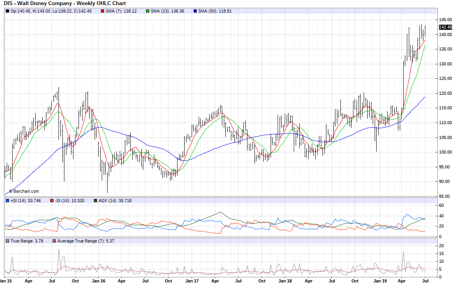Click the 'Jan 18' date axis label

(285, 281)
